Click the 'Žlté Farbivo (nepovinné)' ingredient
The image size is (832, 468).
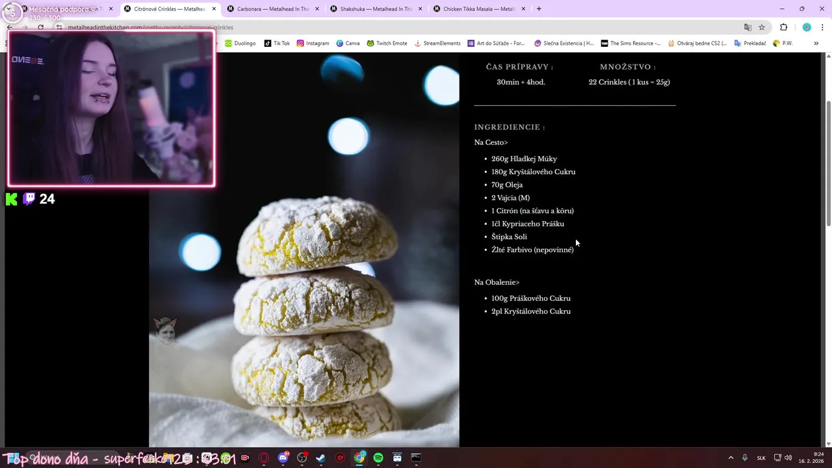click(x=532, y=250)
